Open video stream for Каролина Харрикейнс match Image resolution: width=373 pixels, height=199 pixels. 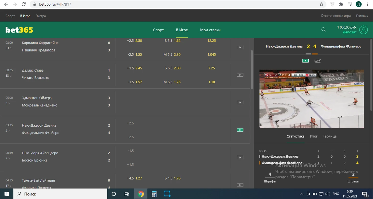(240, 47)
